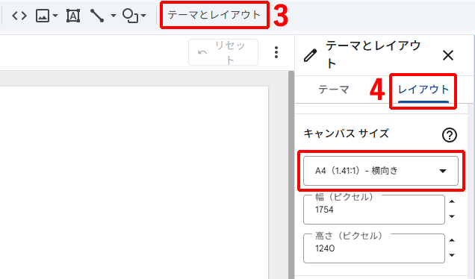Image resolution: width=475 pixels, height=279 pixels.
Task: Open the A4 横向き canvas size dropdown
Action: tap(381, 171)
